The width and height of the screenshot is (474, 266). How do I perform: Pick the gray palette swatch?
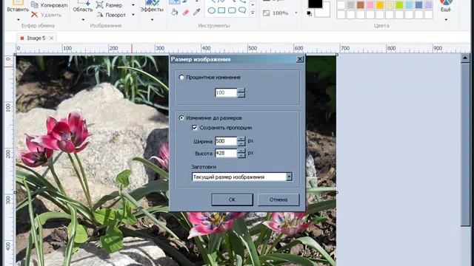pos(350,5)
